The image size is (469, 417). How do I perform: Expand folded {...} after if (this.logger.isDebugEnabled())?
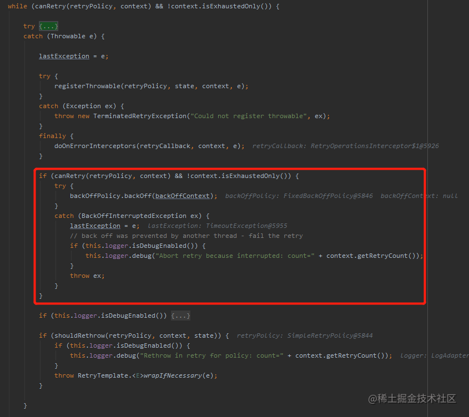pyautogui.click(x=180, y=316)
